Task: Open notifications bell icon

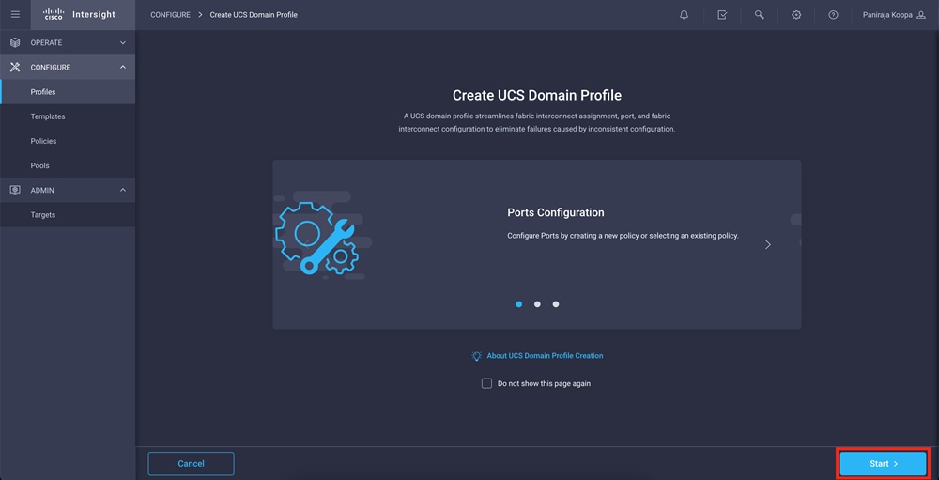Action: coord(685,15)
